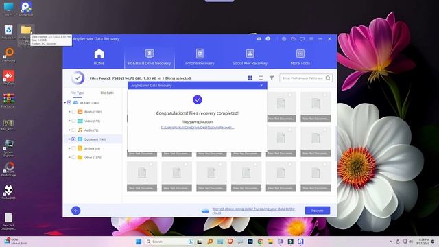Viewport: 439px width, 247px height.
Task: Open the user account icon in title bar
Action: click(x=268, y=39)
